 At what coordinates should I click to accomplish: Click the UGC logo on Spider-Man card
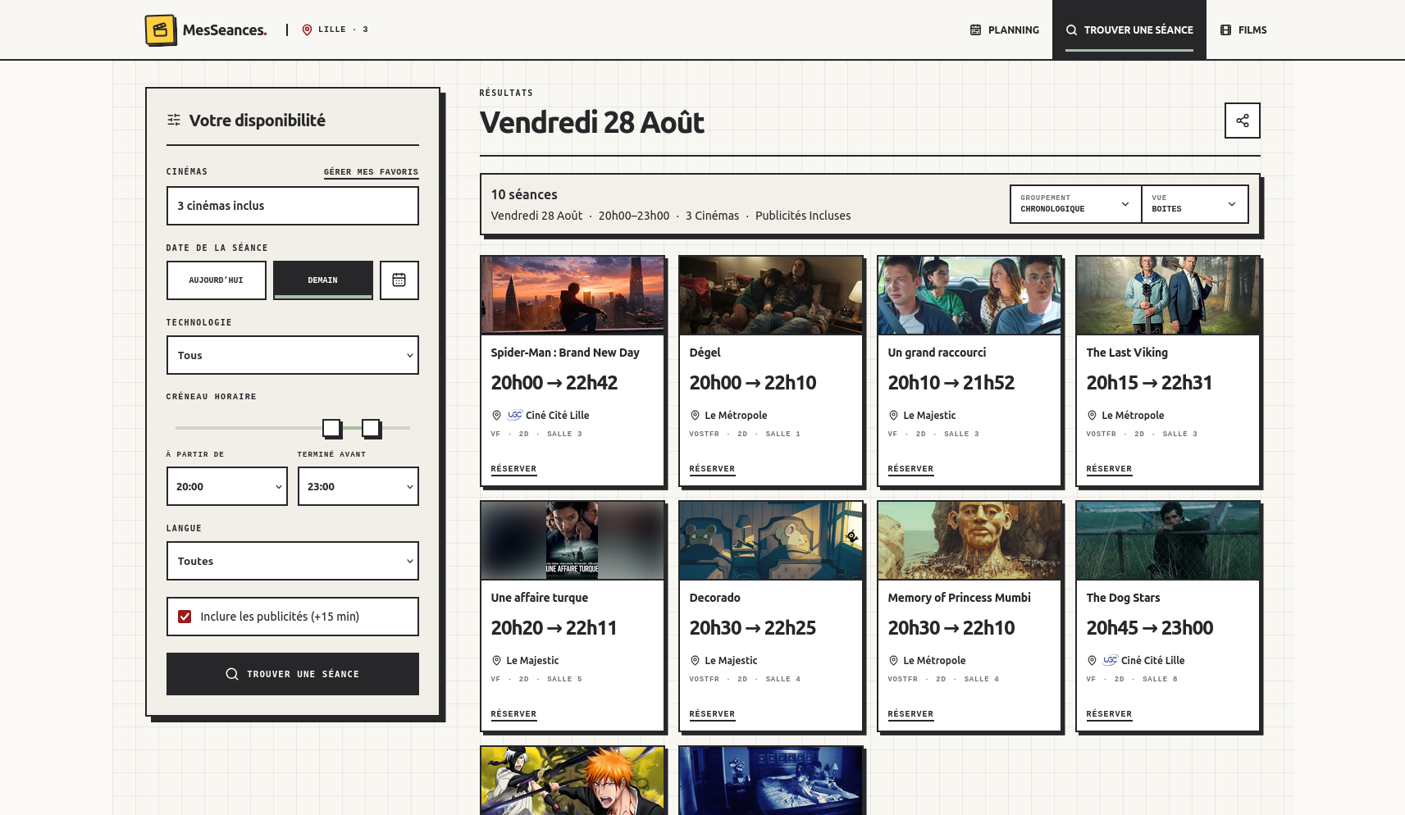click(514, 415)
